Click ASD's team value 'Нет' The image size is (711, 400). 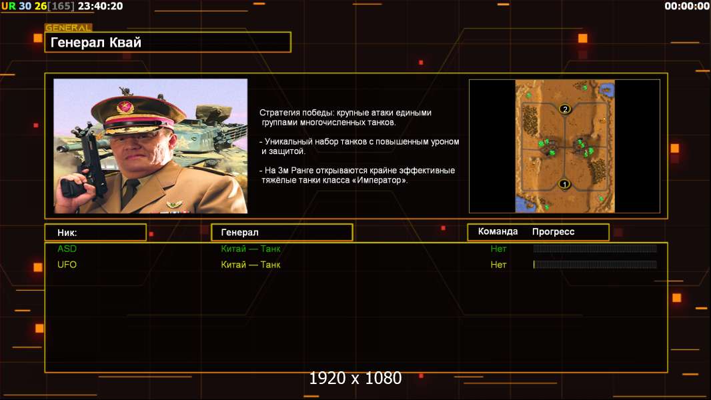point(498,249)
